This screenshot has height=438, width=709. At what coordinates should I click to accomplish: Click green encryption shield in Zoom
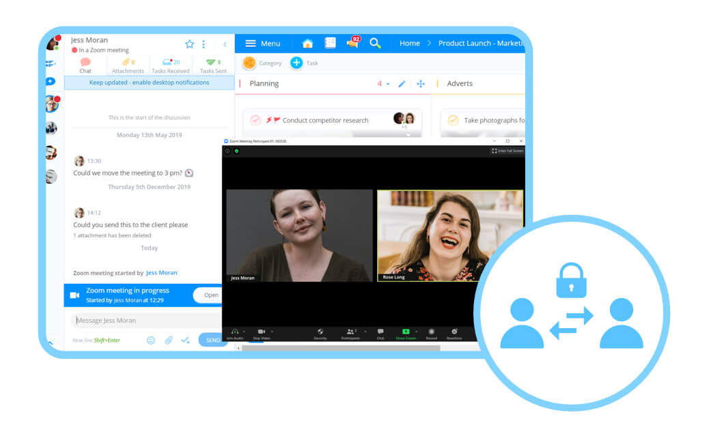[236, 151]
